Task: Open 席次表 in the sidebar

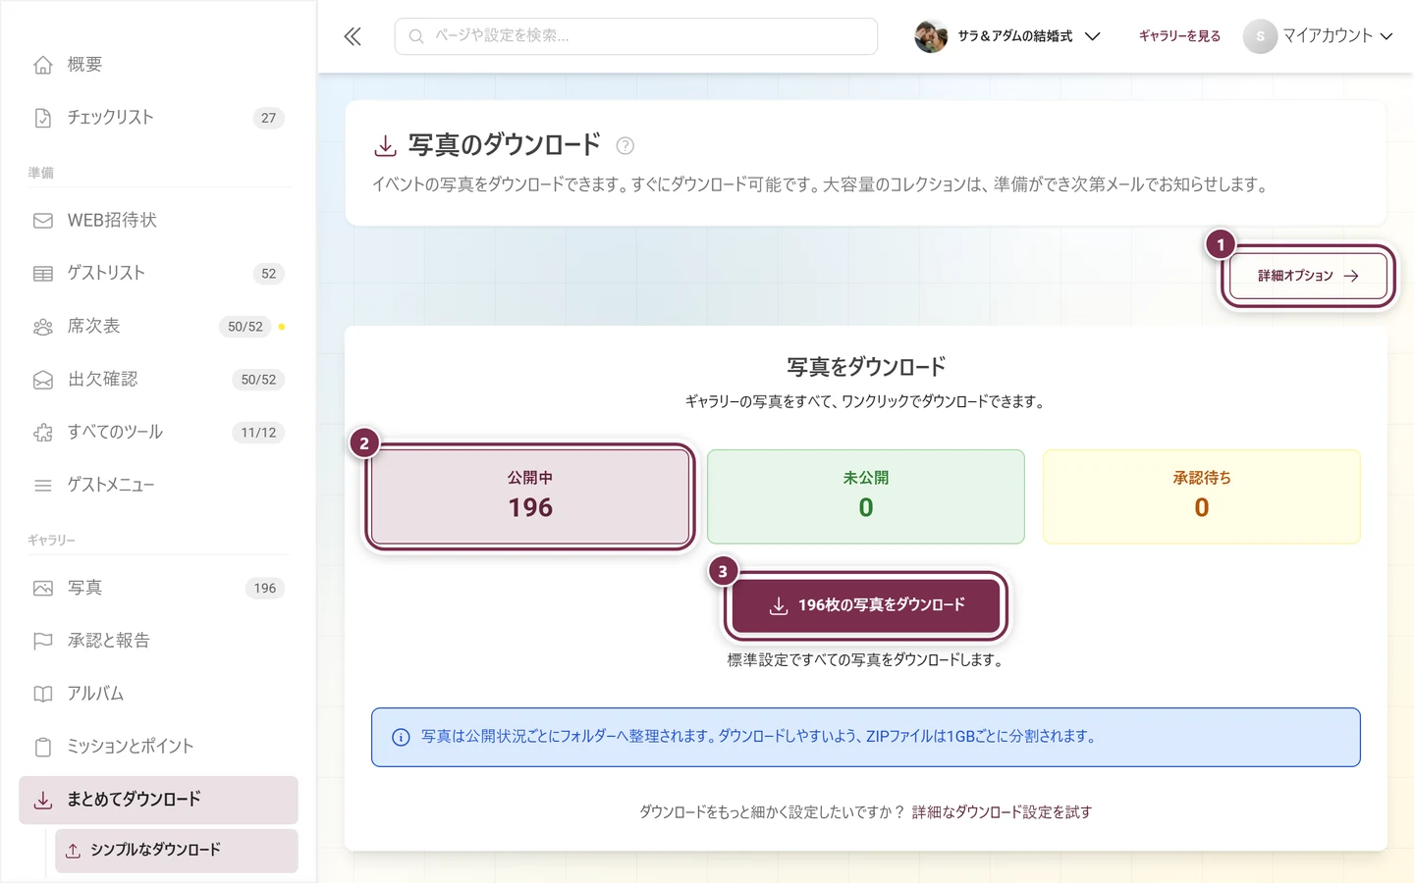Action: (158, 327)
